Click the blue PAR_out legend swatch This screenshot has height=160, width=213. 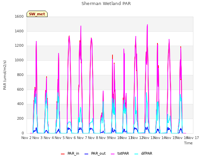click(87, 154)
